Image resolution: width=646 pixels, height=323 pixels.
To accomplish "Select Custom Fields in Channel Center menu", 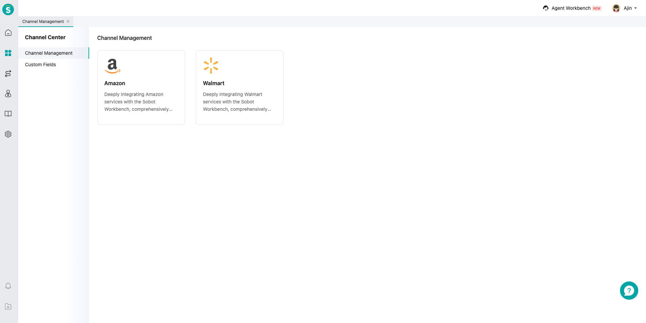I will point(54,65).
